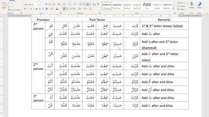Apply the Heading 1 style

coord(127,6)
